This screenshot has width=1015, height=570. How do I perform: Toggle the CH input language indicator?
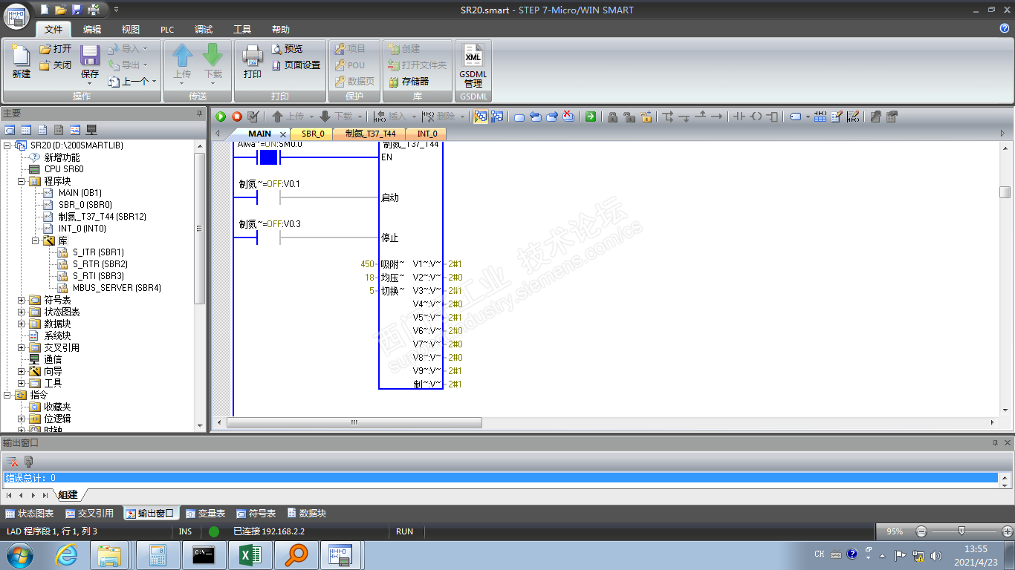click(820, 554)
